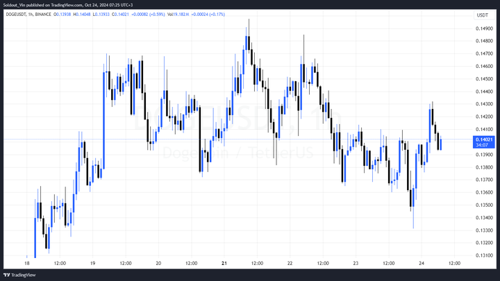Click the DOGEUSDT symbol name in legend
Image resolution: width=500 pixels, height=281 pixels.
16,15
